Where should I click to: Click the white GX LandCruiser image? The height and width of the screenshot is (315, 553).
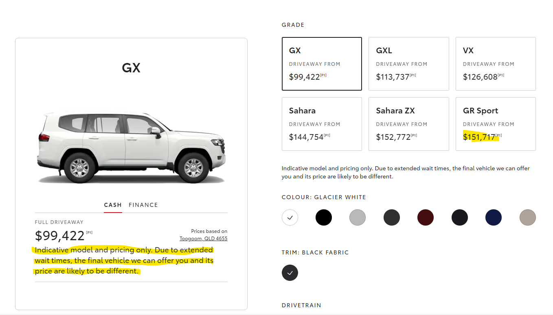(131, 147)
